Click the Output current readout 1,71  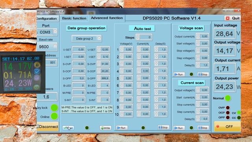225,69
